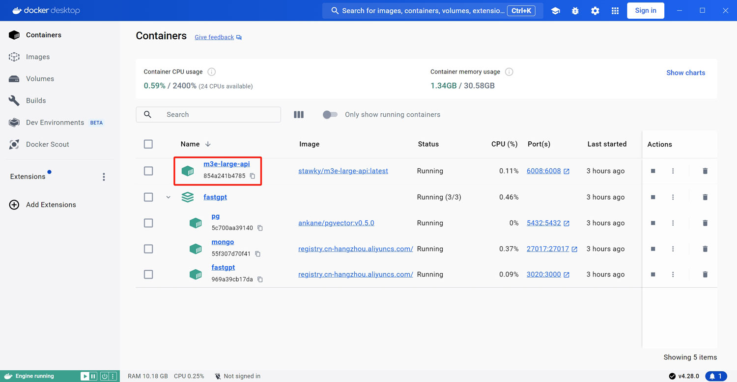The width and height of the screenshot is (737, 382).
Task: Click the CPU (%) column header
Action: [504, 144]
